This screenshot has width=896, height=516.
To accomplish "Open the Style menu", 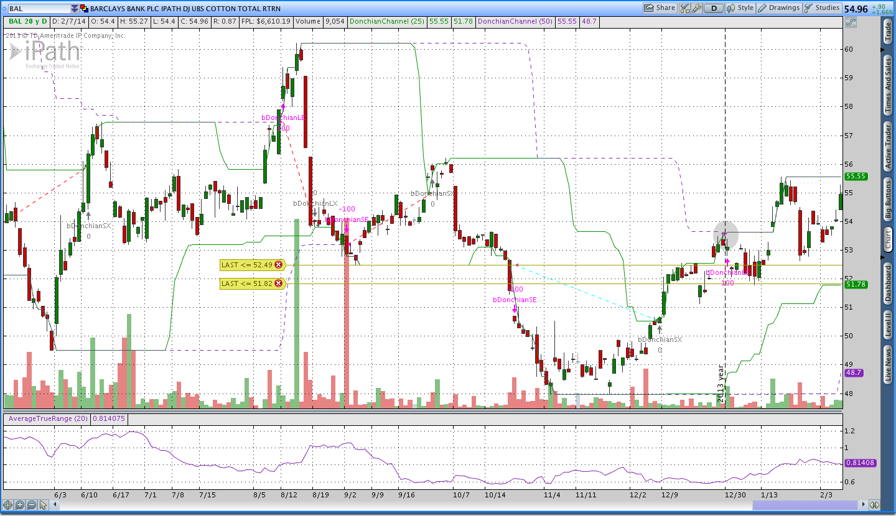I will coord(740,8).
